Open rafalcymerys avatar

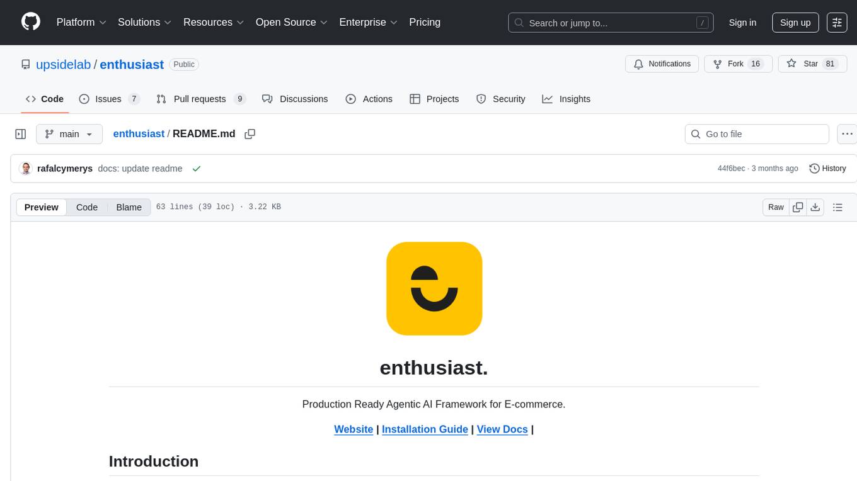click(x=26, y=169)
